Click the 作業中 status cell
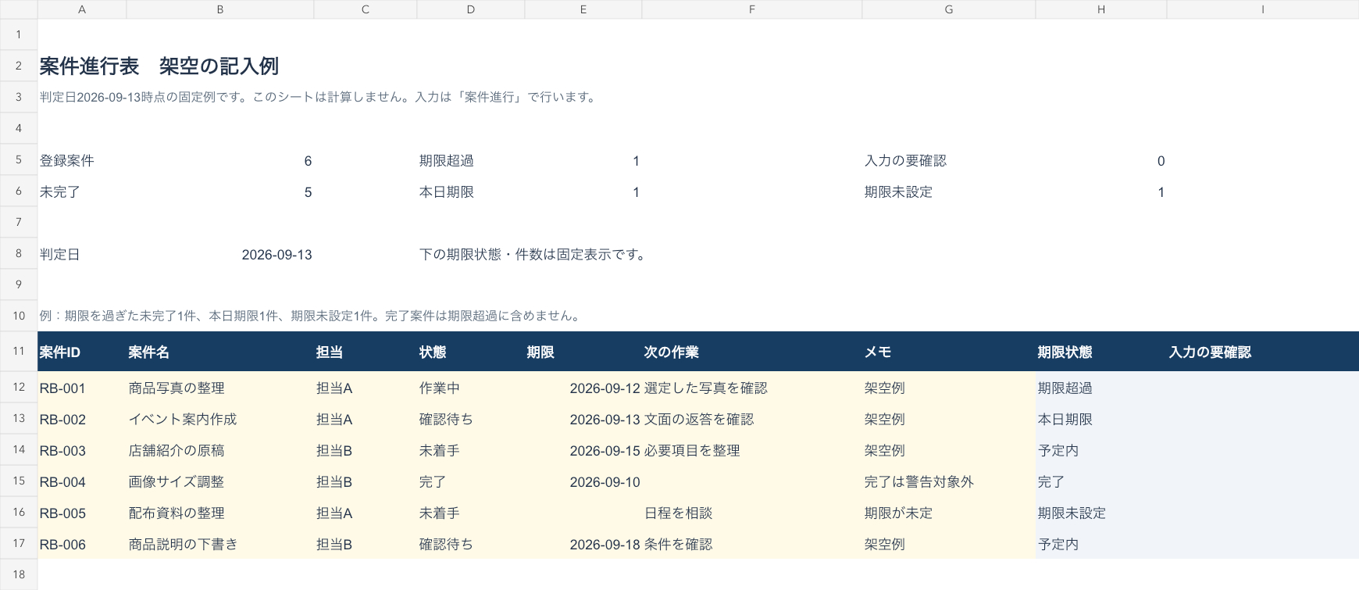This screenshot has width=1359, height=590. tap(471, 388)
